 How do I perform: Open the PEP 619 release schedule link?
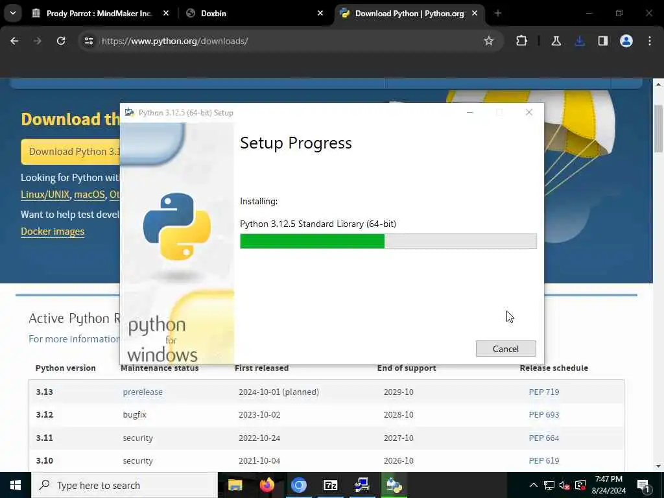point(544,460)
